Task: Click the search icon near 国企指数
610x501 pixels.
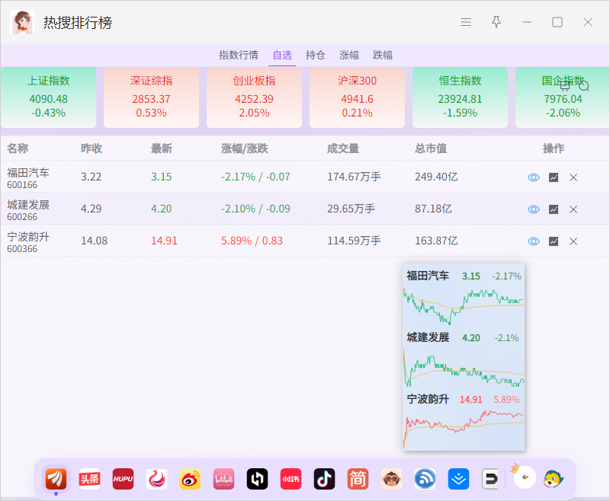Action: point(584,86)
